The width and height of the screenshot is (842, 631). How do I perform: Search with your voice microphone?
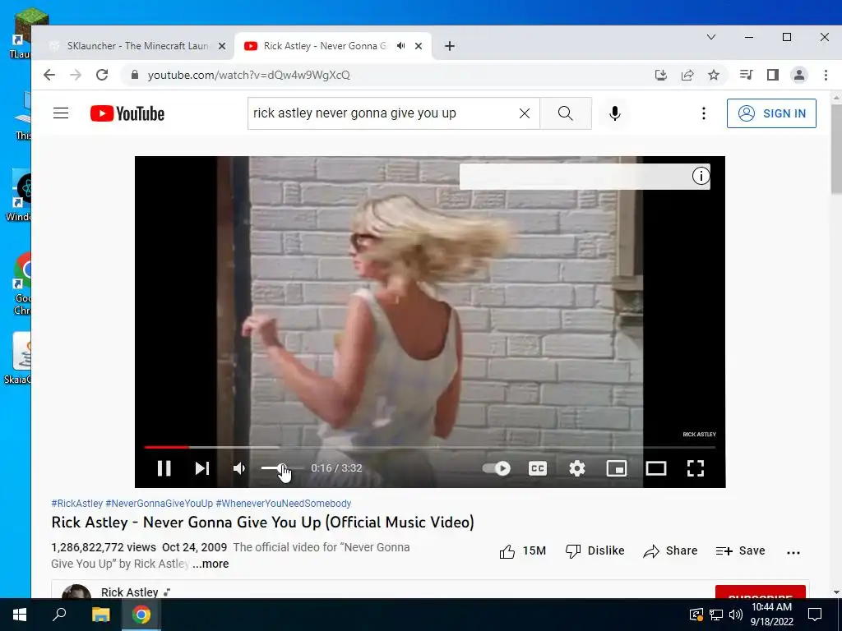pos(615,113)
